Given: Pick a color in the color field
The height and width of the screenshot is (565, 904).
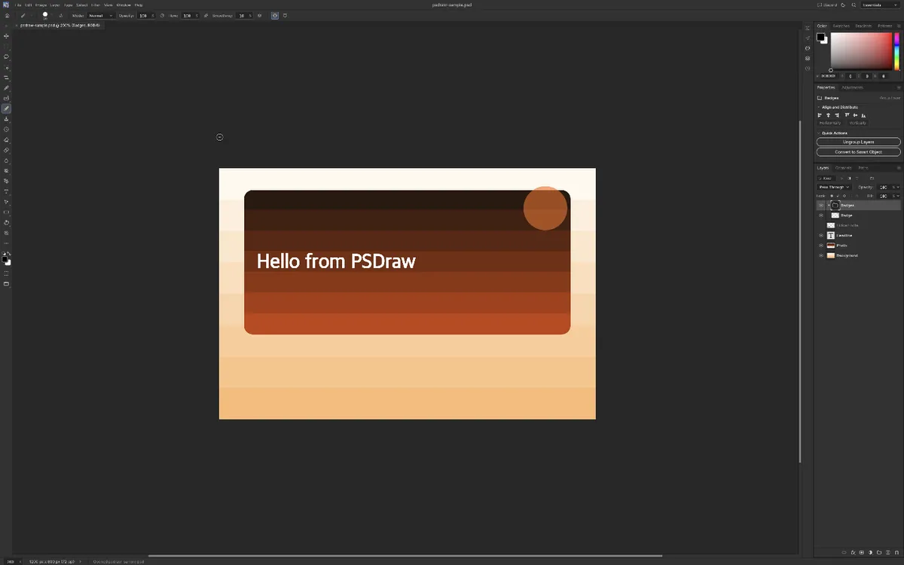Looking at the screenshot, I should [861, 51].
